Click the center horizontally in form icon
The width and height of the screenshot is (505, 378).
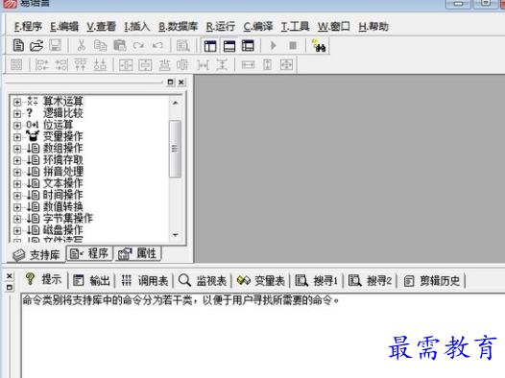pos(126,65)
